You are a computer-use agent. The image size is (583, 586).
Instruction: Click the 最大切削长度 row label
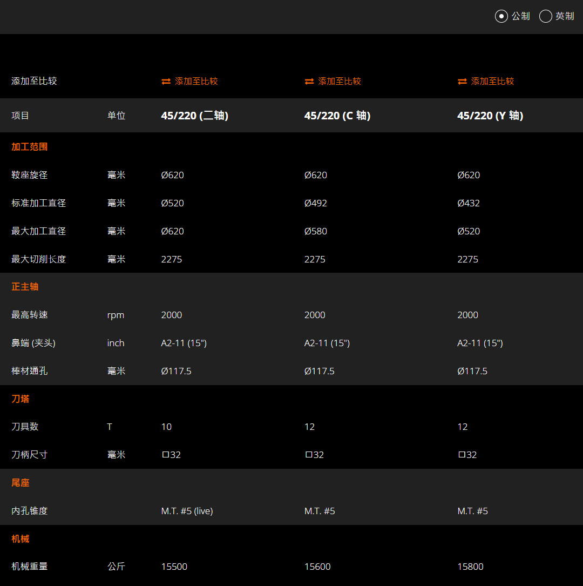(x=38, y=259)
